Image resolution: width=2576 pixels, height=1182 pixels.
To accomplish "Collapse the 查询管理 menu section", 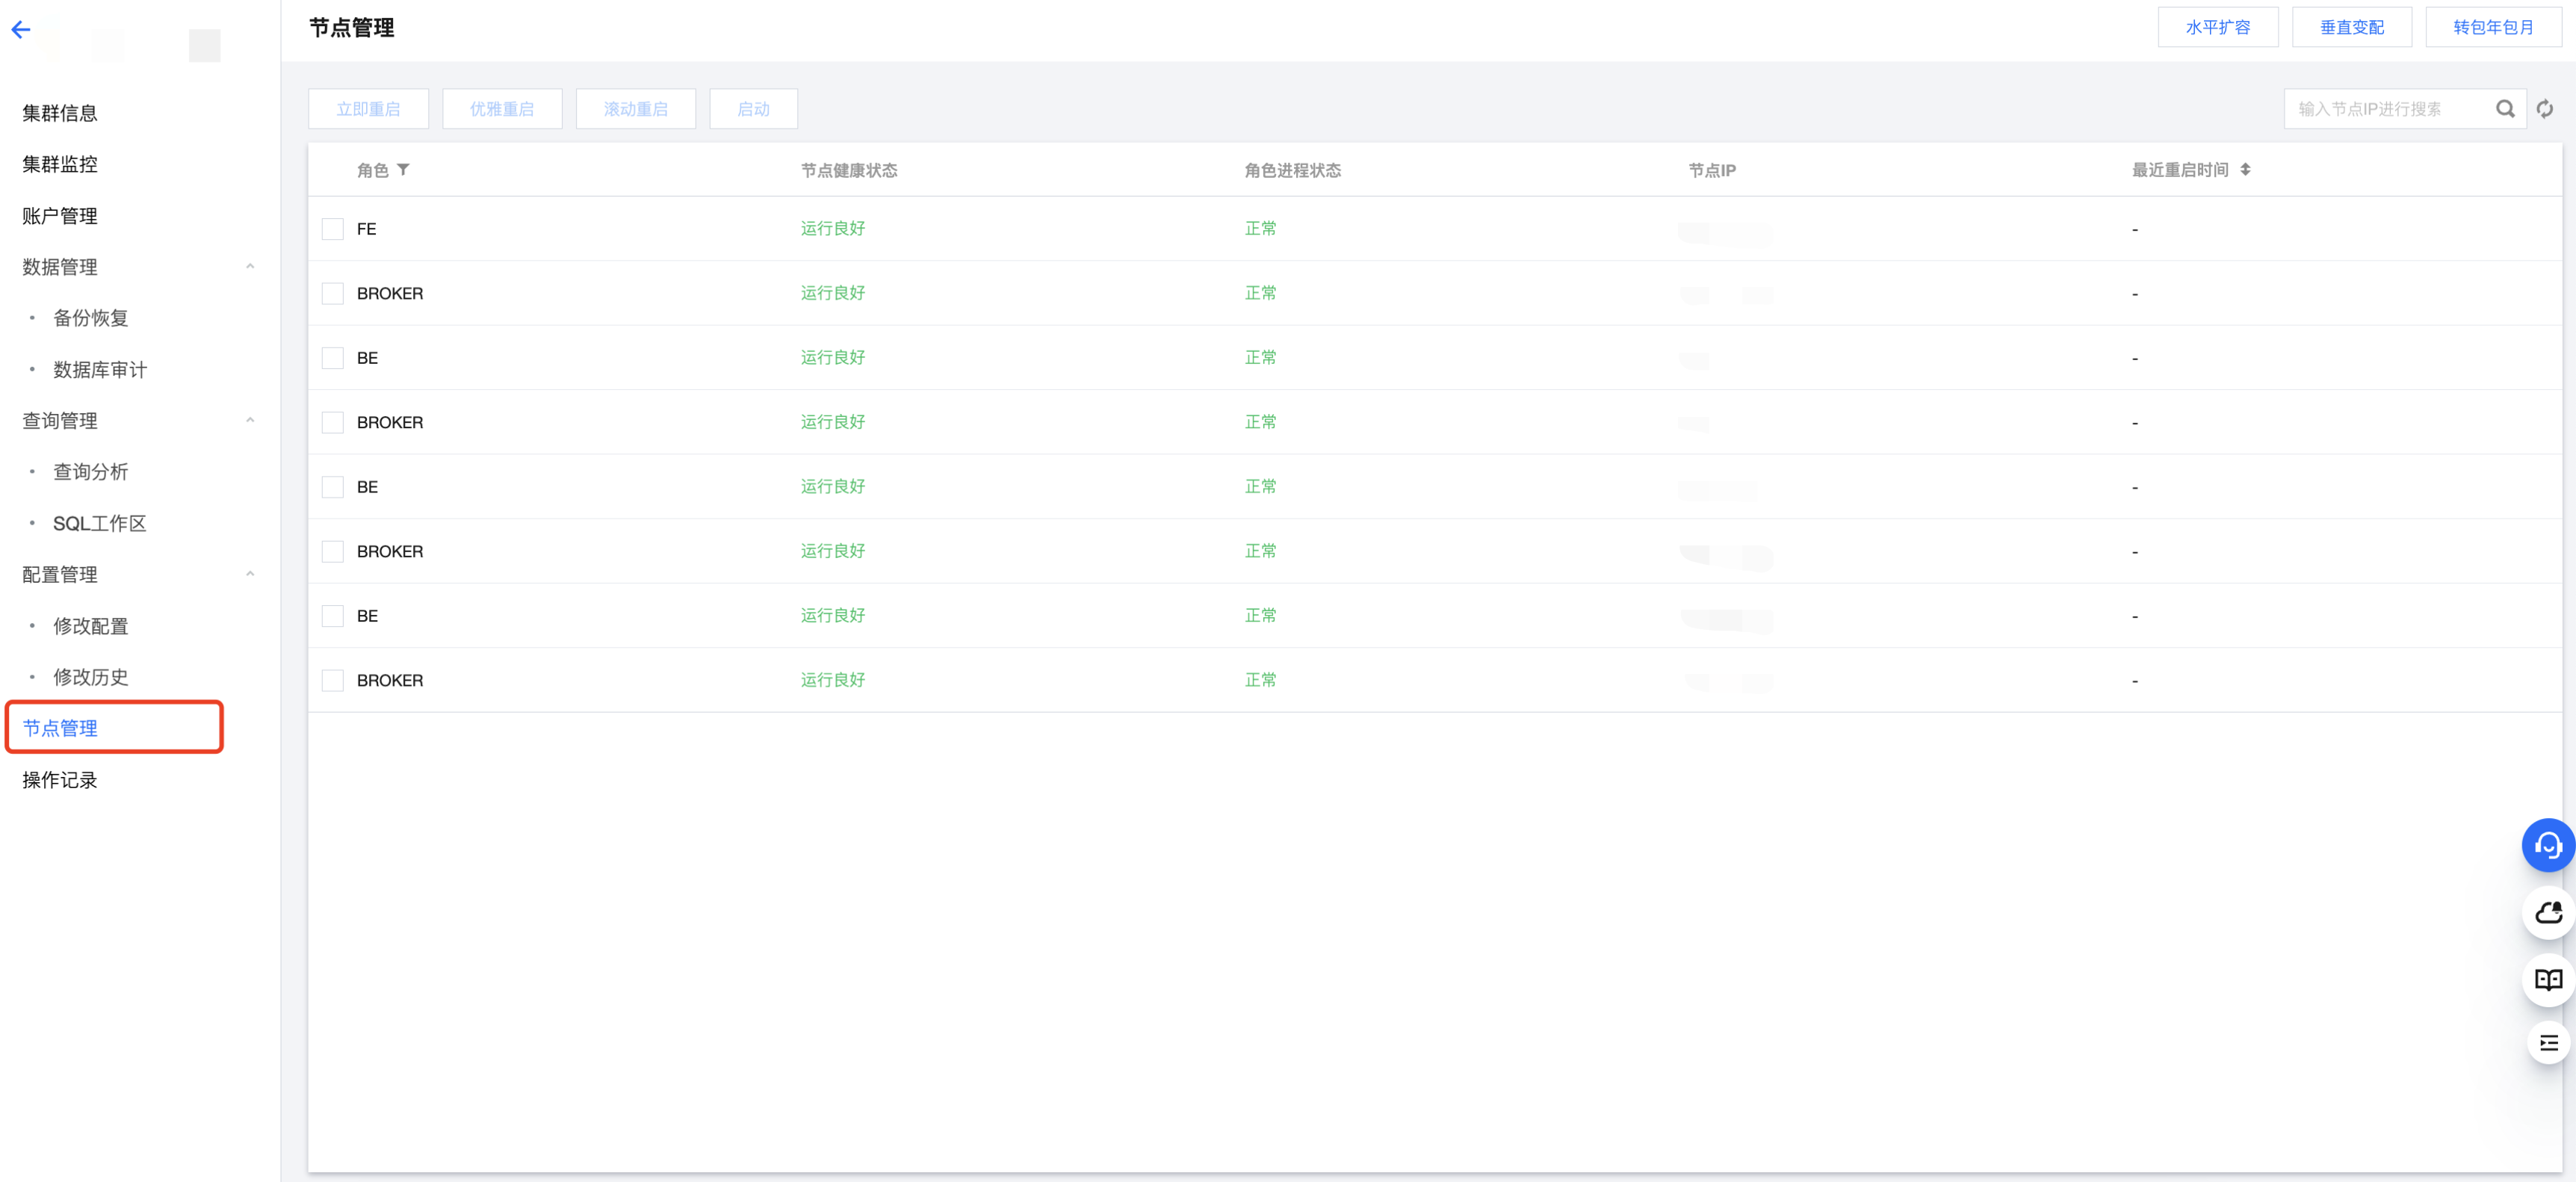I will pos(250,421).
